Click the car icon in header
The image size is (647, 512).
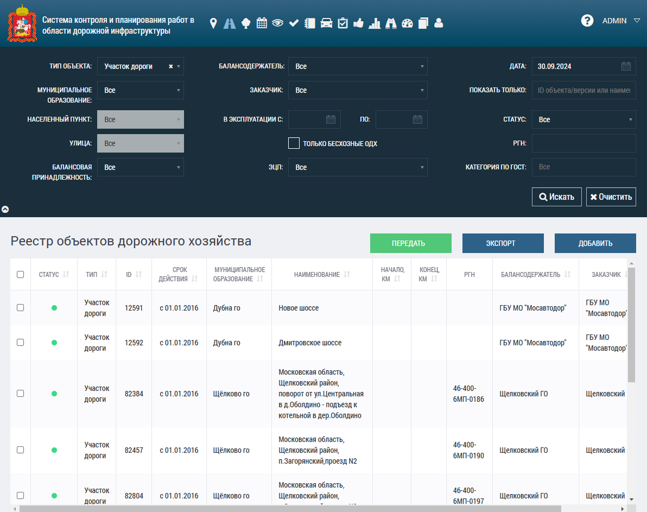point(326,23)
